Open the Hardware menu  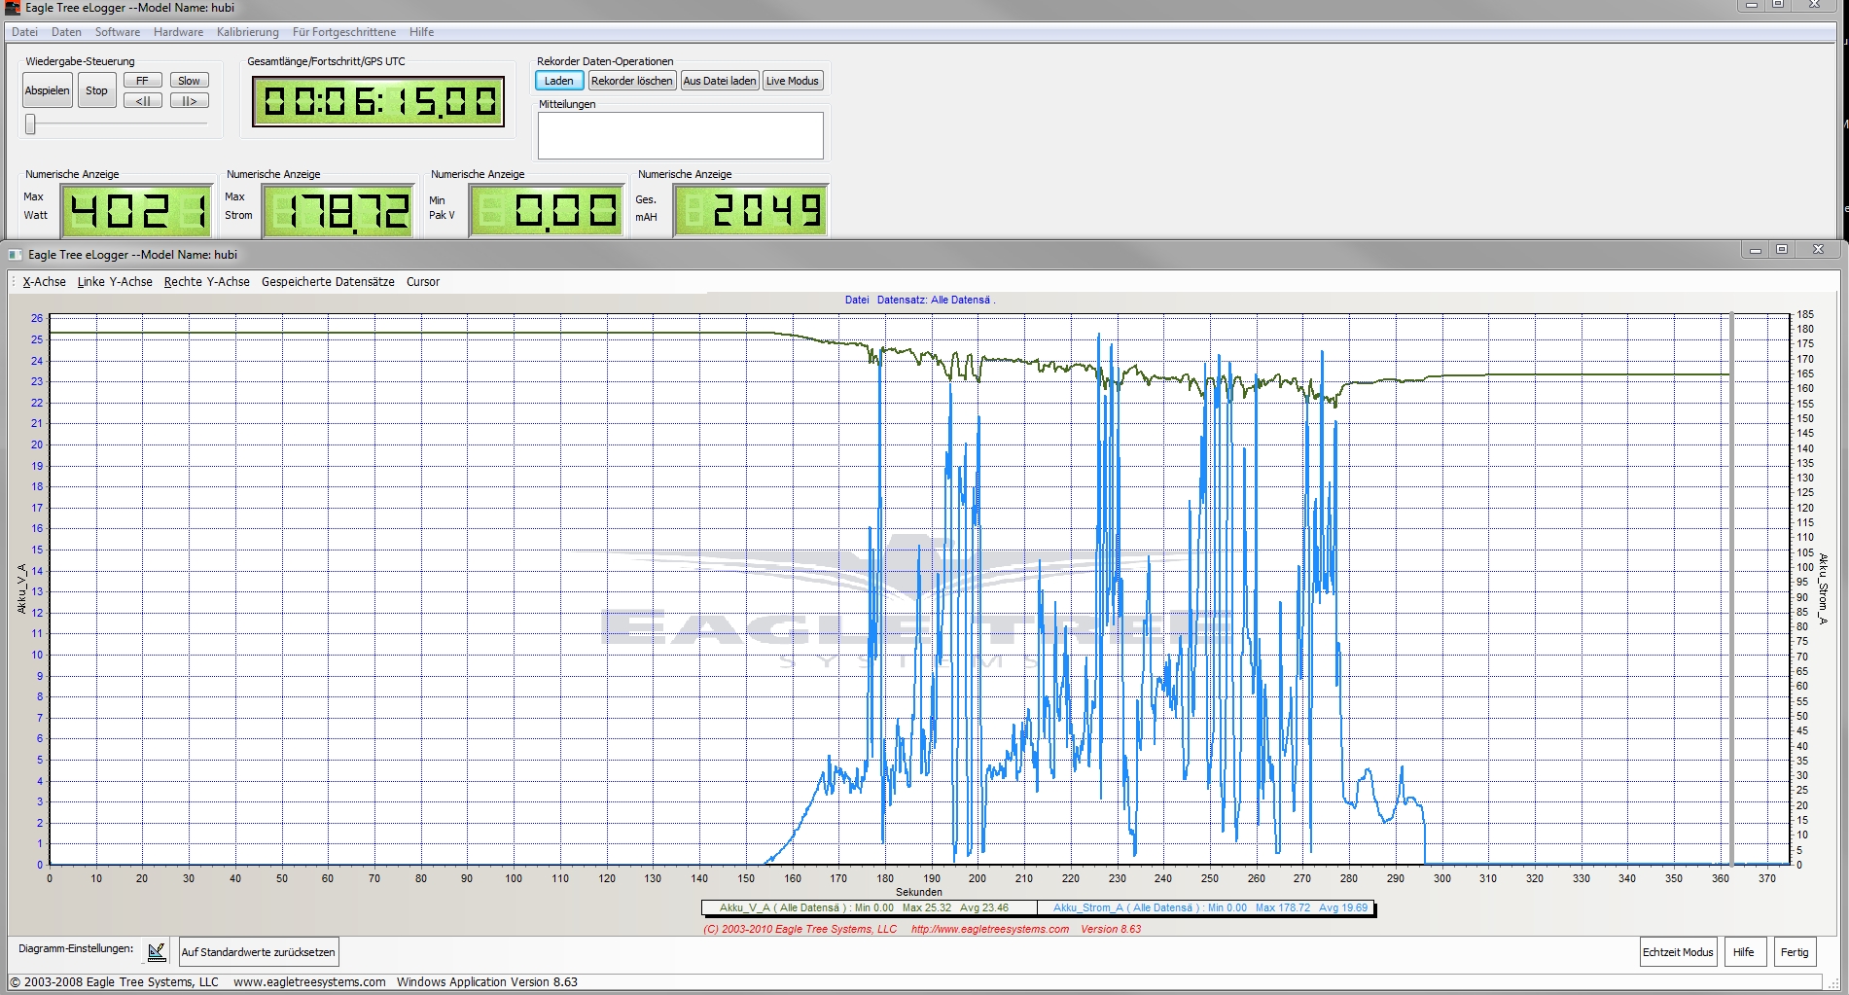point(178,32)
